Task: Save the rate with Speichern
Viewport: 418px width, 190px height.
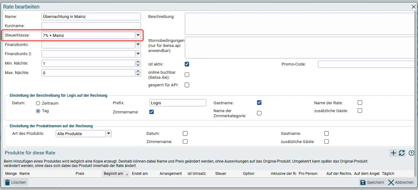Action: pos(373,182)
